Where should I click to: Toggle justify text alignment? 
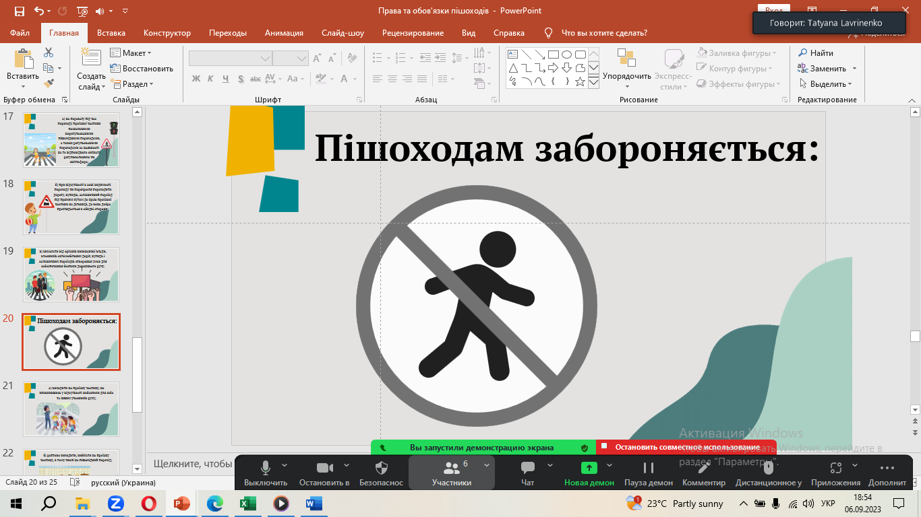tap(422, 79)
